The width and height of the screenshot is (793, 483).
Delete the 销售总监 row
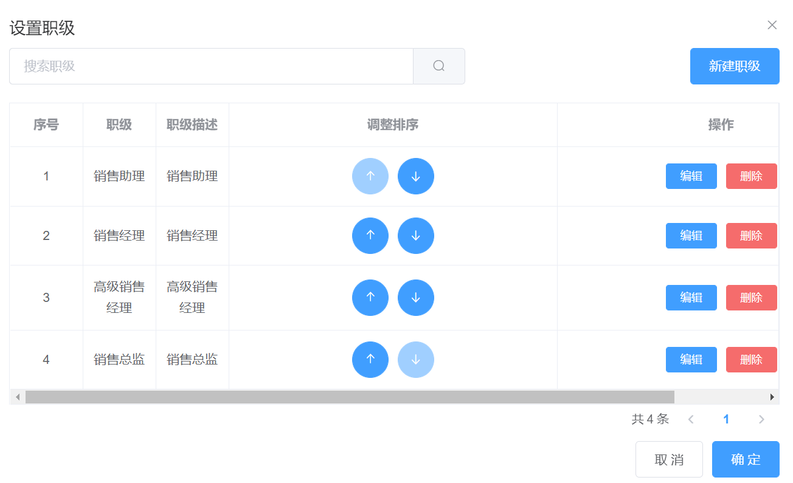tap(751, 360)
